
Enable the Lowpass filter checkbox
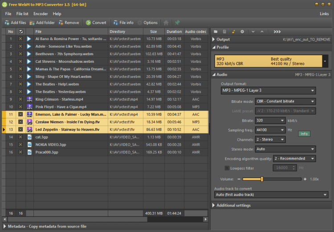coord(227,168)
